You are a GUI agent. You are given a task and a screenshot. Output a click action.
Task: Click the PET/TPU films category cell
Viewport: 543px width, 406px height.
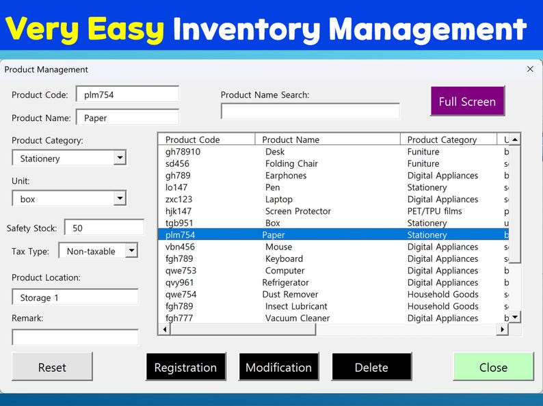point(435,211)
